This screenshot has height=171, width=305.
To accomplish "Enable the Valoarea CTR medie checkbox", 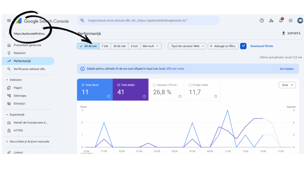I will [x=154, y=85].
